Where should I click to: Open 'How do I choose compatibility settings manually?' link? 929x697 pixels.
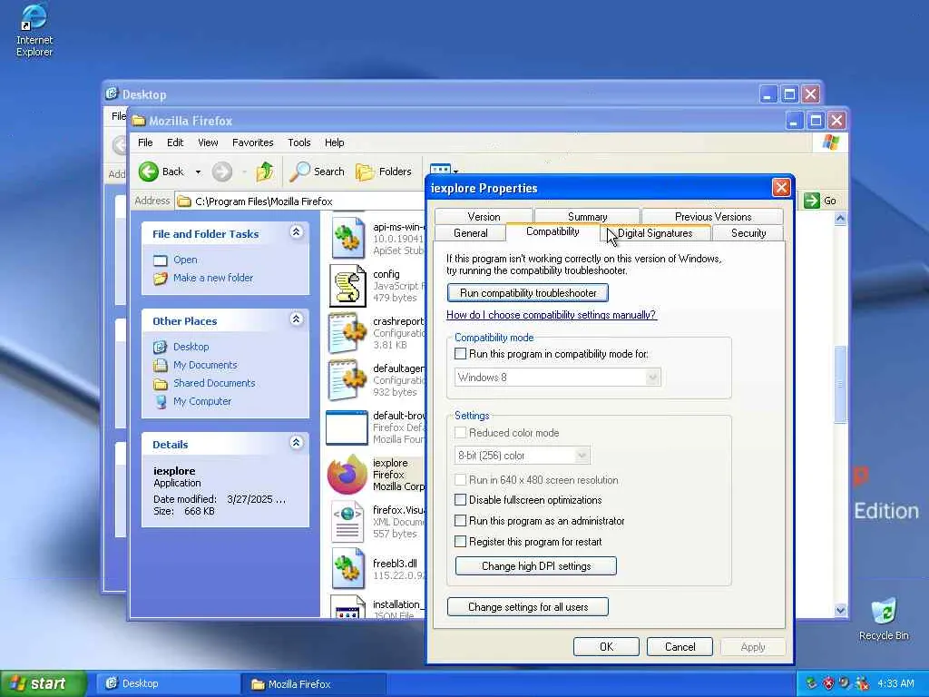(551, 315)
